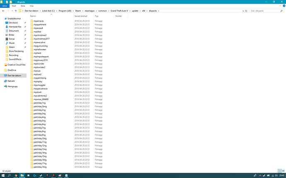The image size is (286, 178).
Task: Click the Properties quick access icon
Action: (7, 2)
